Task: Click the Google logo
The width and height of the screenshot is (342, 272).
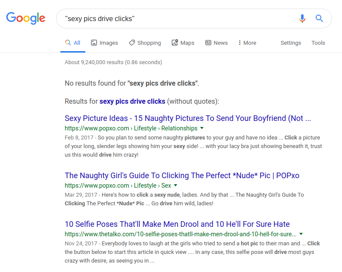Action: tap(26, 18)
